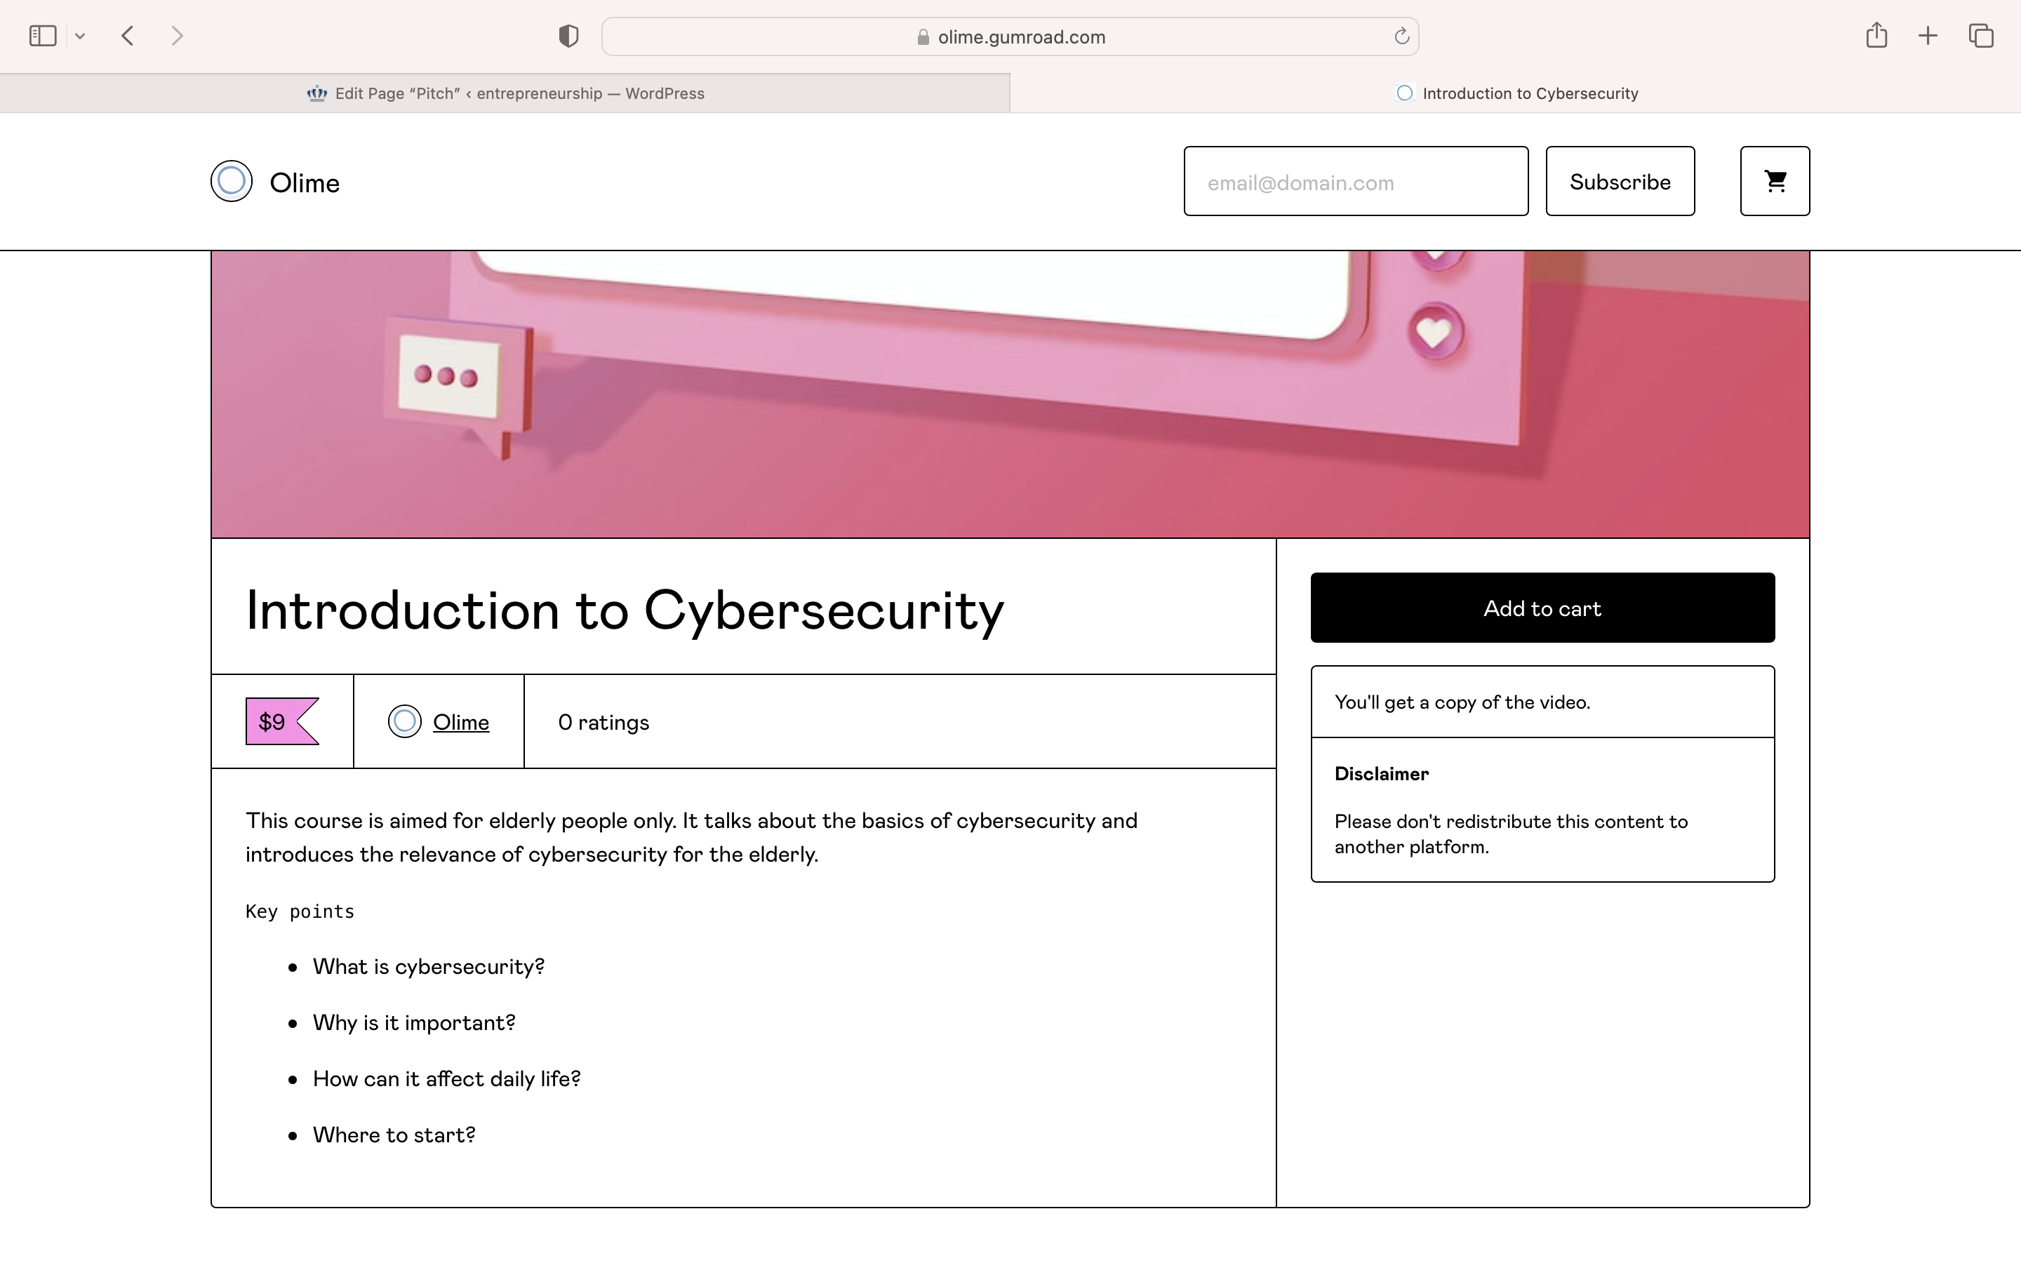Click the olime.gumroad.com address bar

tap(1010, 36)
